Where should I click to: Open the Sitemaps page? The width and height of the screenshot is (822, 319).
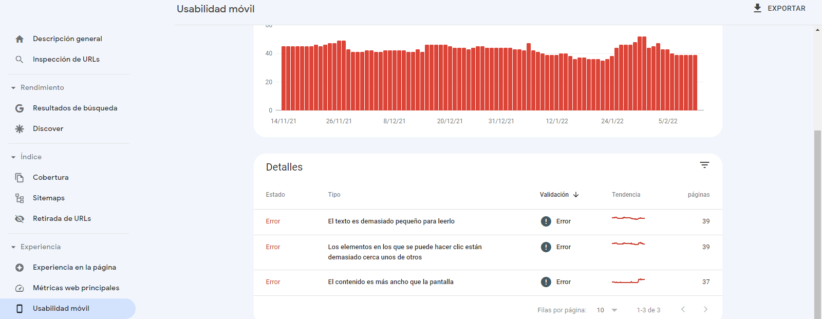[49, 198]
